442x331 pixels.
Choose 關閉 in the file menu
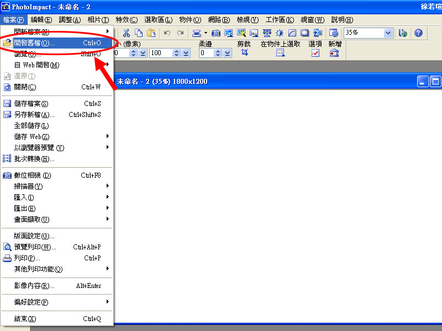pos(57,87)
